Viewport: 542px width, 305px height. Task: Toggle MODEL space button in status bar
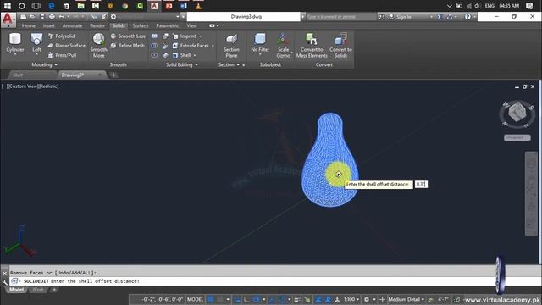coord(196,299)
